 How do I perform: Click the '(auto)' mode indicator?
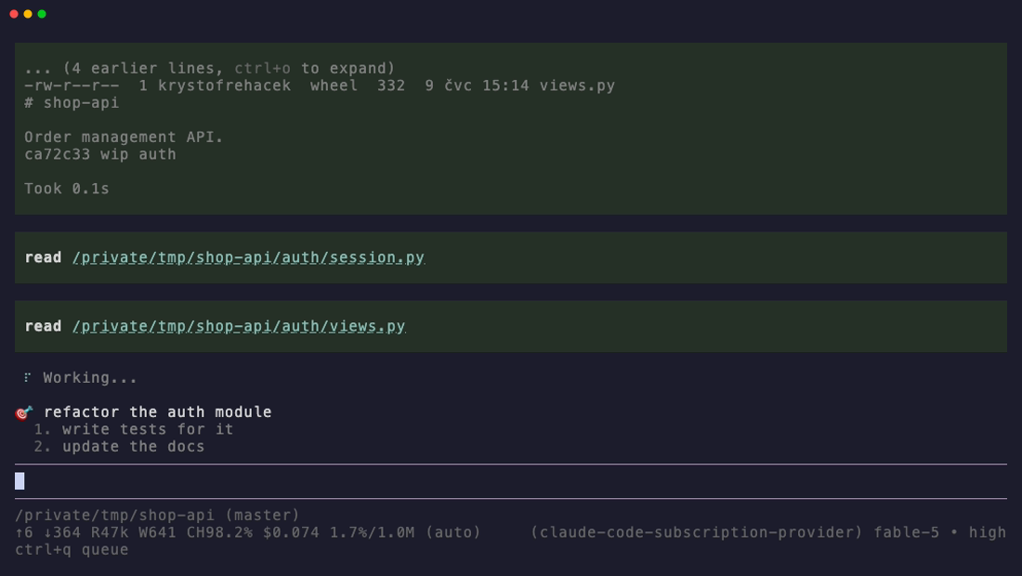[452, 532]
